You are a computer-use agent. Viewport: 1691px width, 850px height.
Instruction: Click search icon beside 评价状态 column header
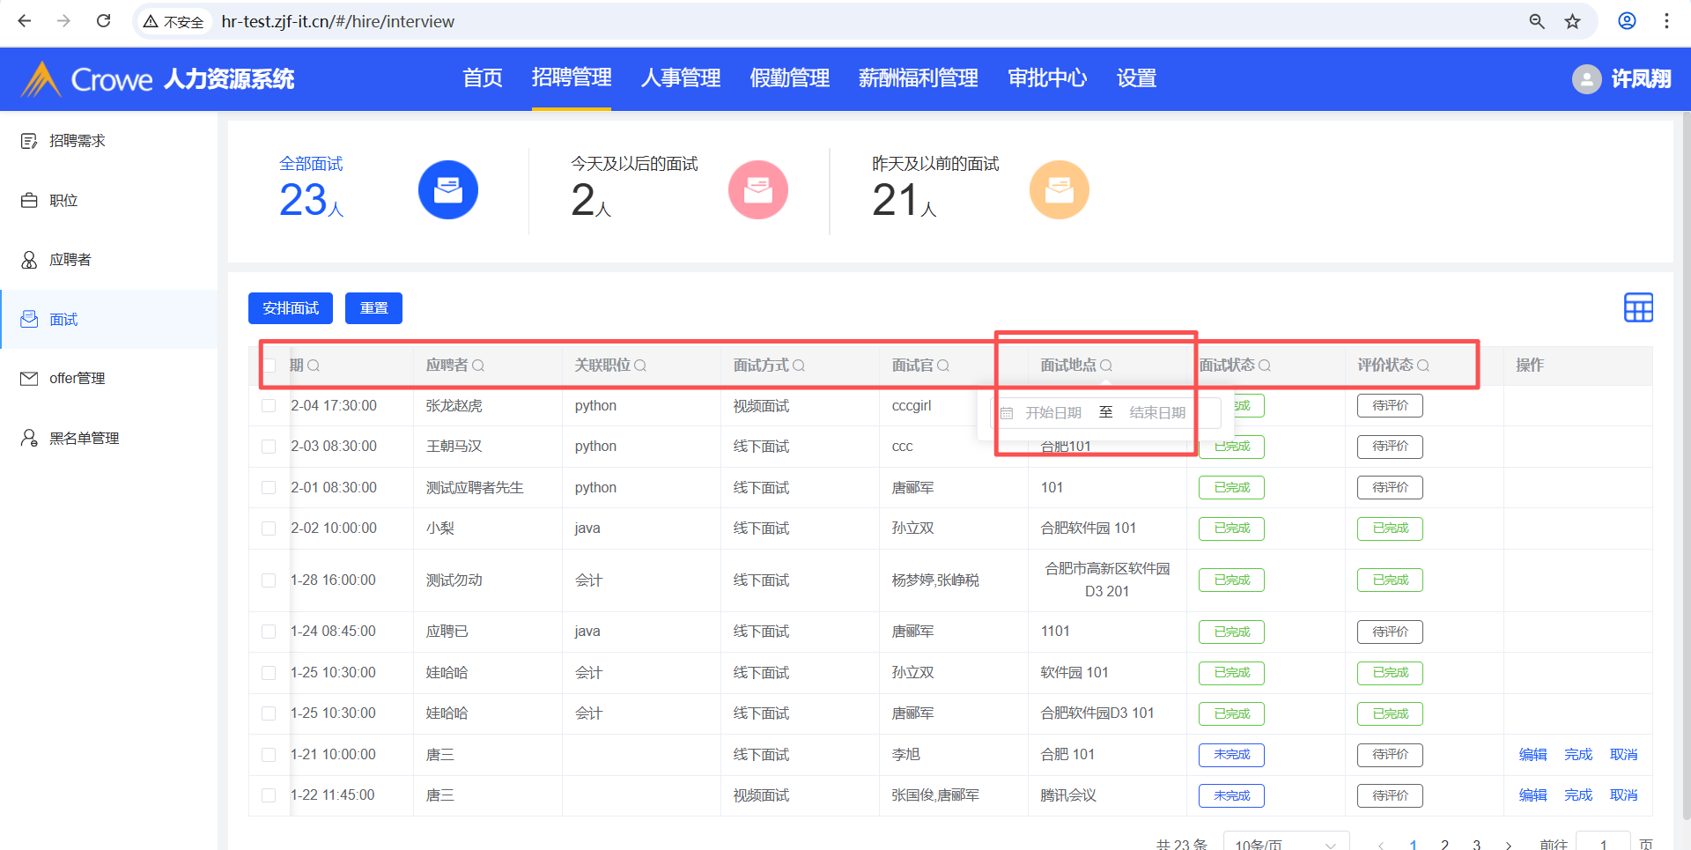1423,366
